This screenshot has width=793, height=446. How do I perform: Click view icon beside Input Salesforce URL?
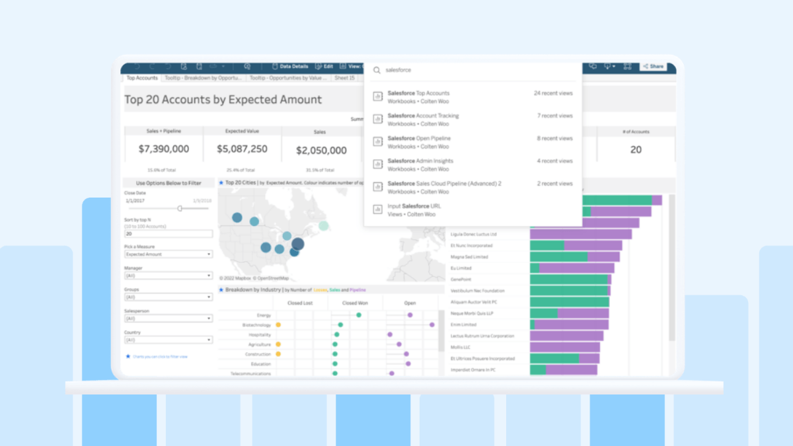[378, 209]
